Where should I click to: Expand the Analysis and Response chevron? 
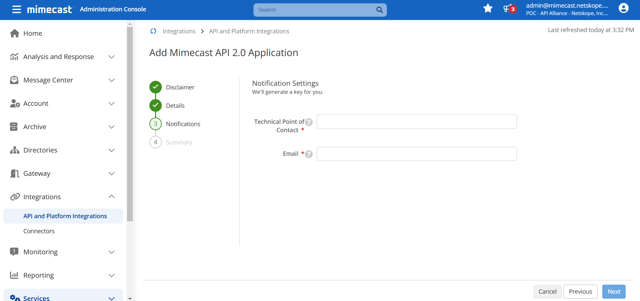(x=112, y=57)
